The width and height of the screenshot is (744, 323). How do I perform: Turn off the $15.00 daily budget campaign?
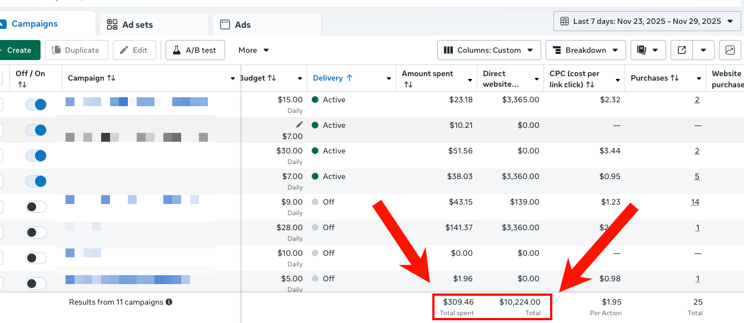pos(36,105)
